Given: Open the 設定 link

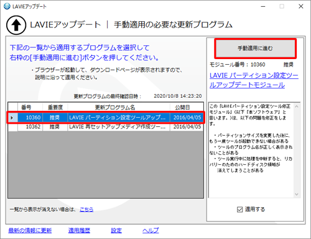Looking at the screenshot, I should click(116, 230).
